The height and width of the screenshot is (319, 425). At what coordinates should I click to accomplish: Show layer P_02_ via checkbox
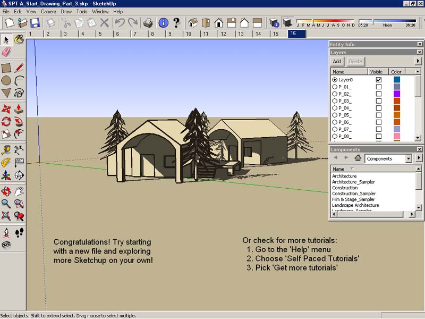(379, 94)
